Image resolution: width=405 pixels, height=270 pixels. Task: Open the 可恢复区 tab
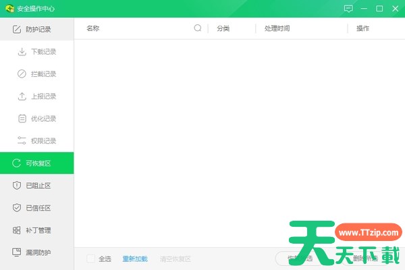pyautogui.click(x=37, y=163)
